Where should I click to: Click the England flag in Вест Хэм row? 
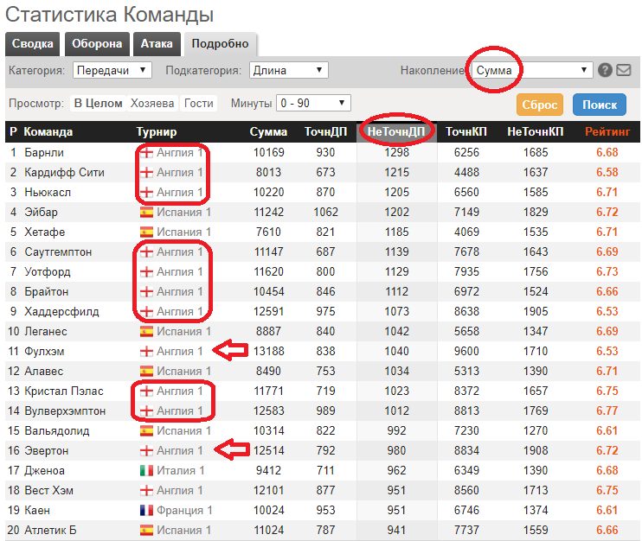pos(145,491)
